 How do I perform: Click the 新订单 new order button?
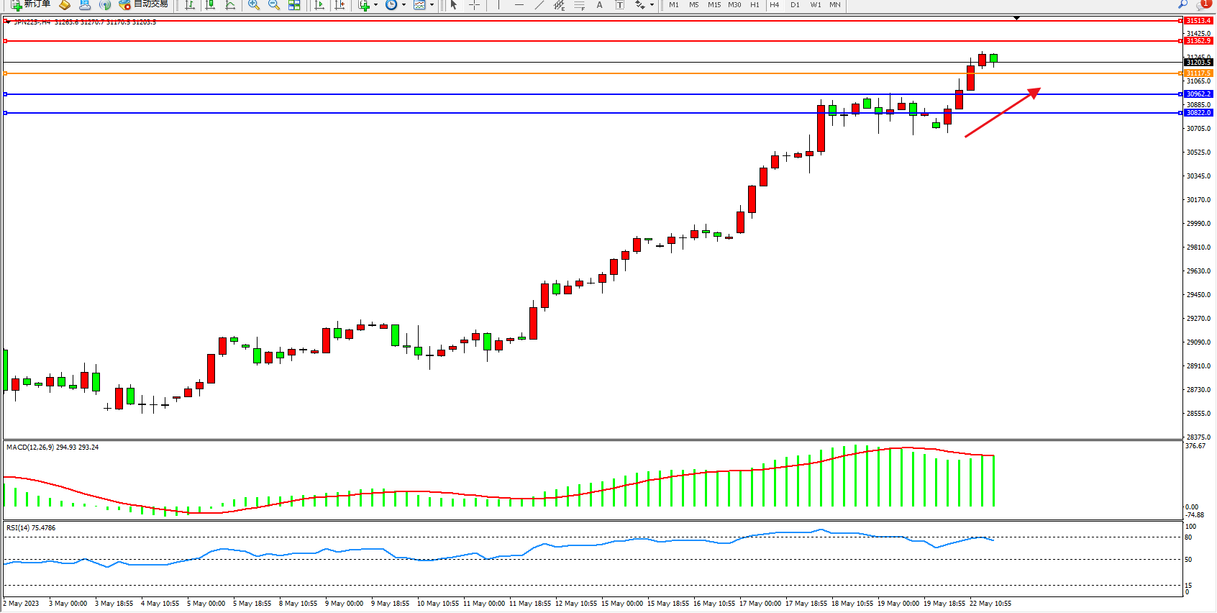(31, 4)
